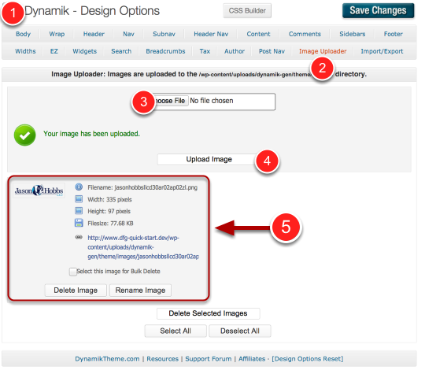Go to the Tax tab
The image size is (425, 370).
point(205,51)
